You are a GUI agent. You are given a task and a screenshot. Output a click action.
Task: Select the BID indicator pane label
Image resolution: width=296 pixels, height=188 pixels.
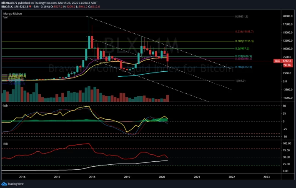click(6, 144)
